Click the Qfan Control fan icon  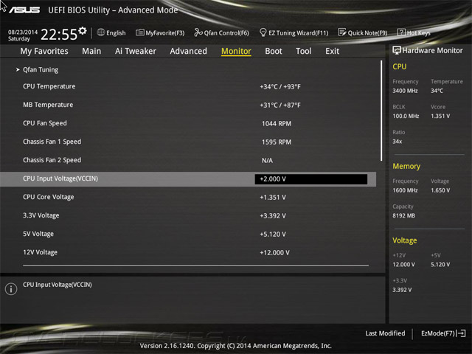(198, 32)
